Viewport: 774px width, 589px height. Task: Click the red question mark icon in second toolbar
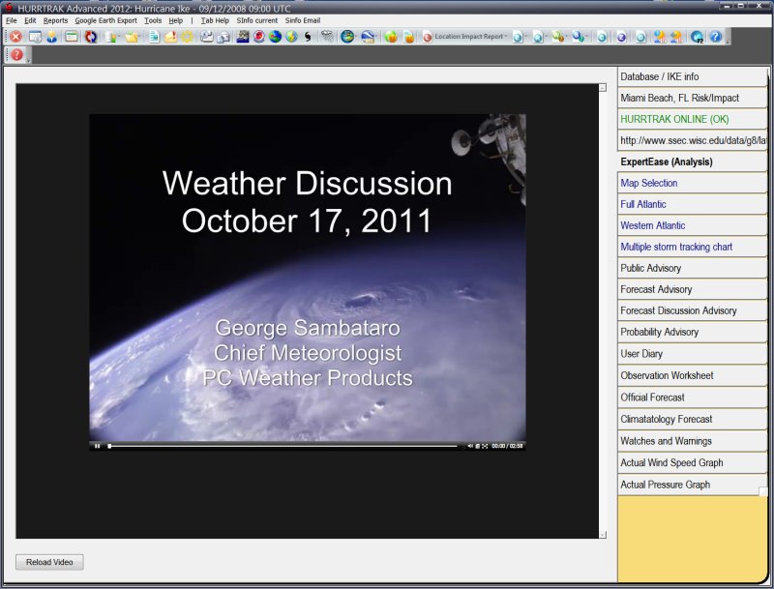[16, 55]
